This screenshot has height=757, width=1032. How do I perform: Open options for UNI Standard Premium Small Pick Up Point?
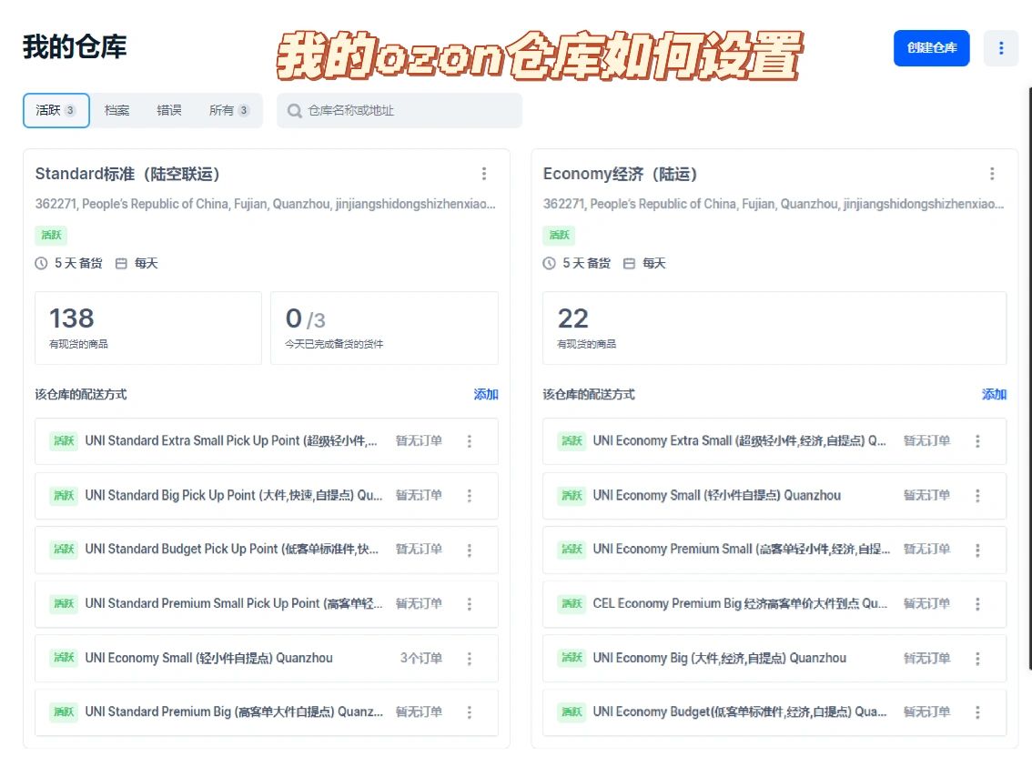point(470,603)
